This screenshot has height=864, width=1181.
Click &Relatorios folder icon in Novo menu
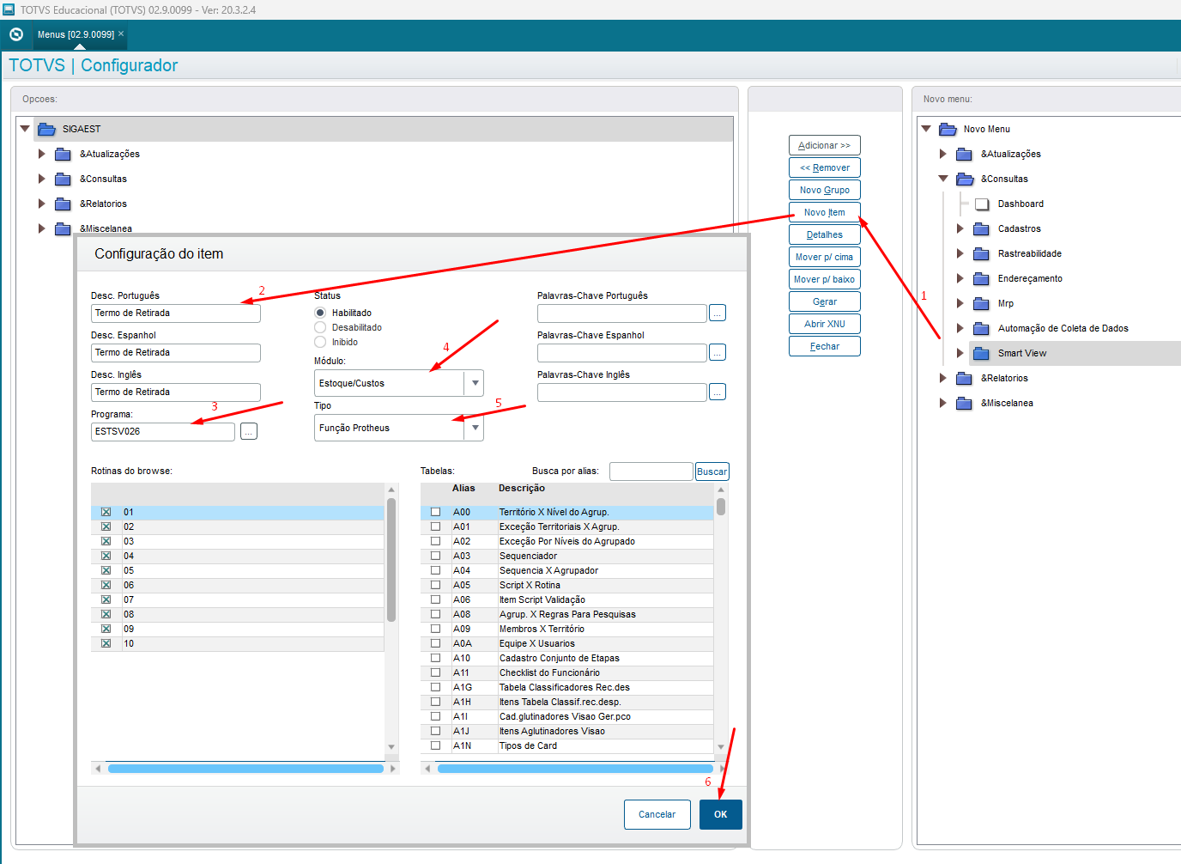[965, 378]
